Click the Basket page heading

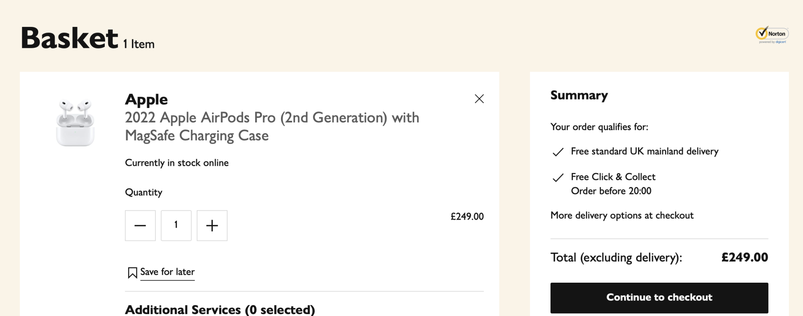click(x=70, y=38)
